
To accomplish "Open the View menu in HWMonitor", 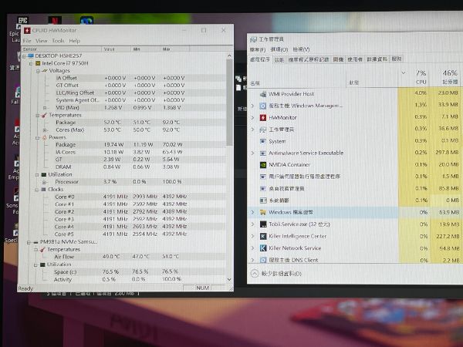I will 42,41.
